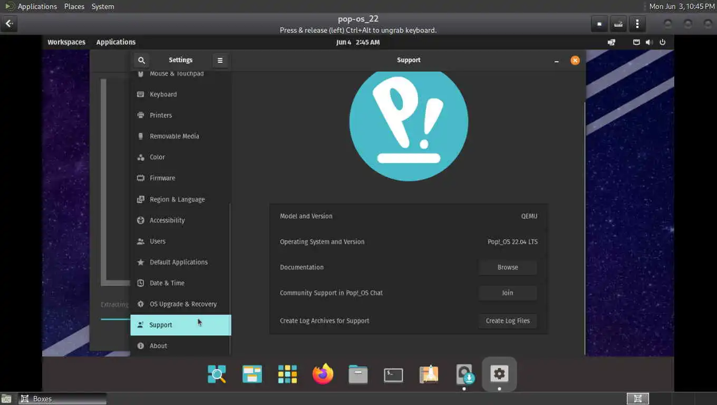Select Firmware in the sidebar
This screenshot has width=717, height=405.
point(180,178)
